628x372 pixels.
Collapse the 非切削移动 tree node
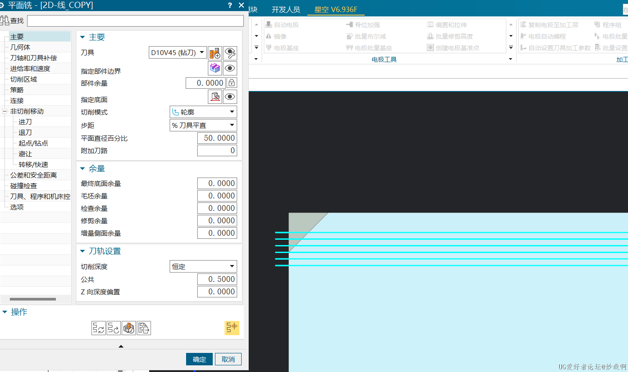click(x=5, y=111)
